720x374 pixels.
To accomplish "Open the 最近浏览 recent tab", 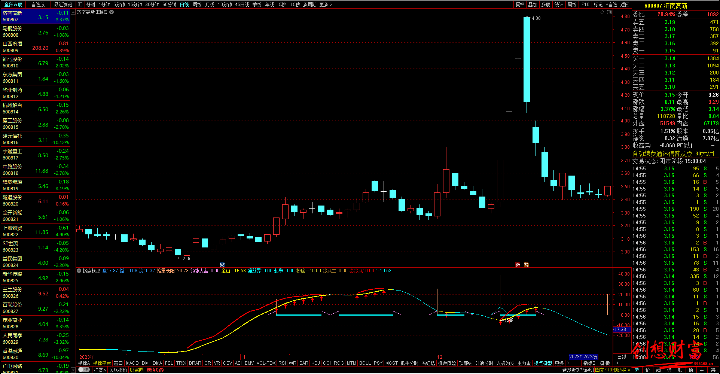I will 63,4.
